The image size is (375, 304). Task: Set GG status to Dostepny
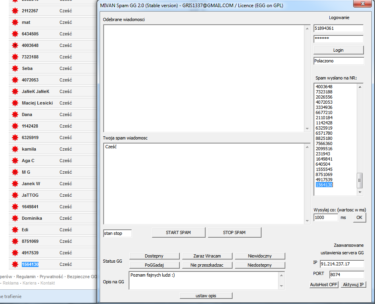click(154, 256)
